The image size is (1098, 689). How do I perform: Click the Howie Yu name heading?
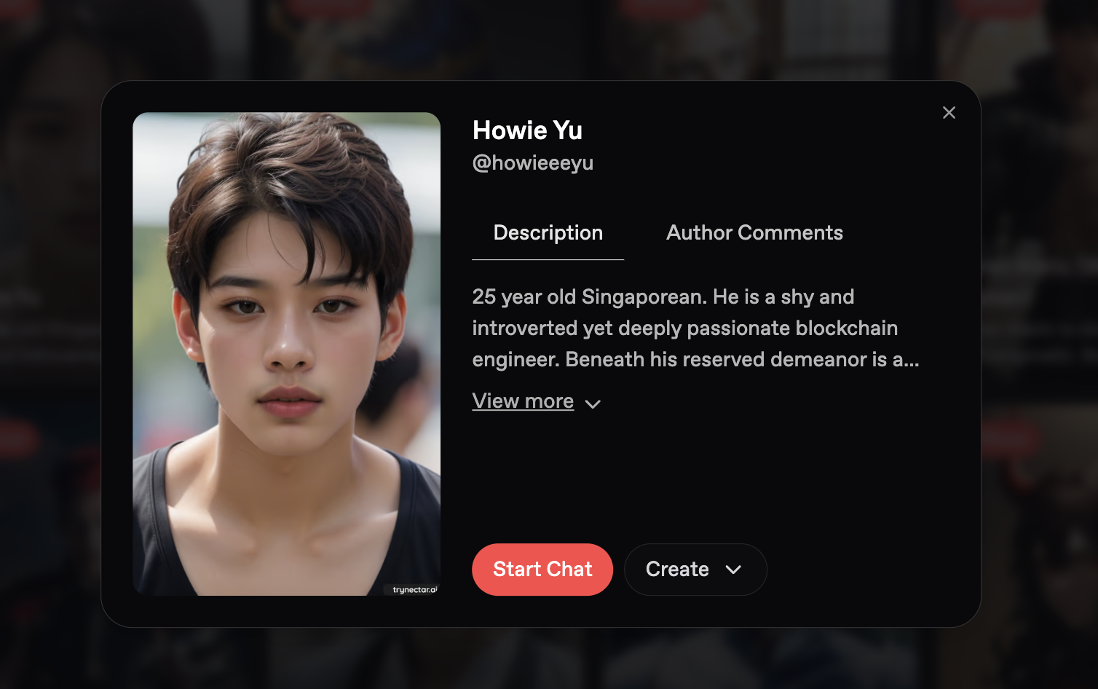(527, 130)
